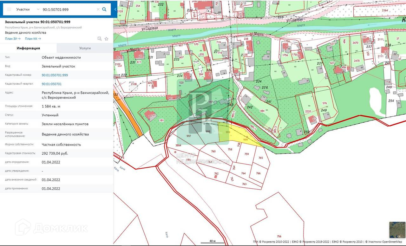
Task: Click parcel 576 on the map
Action: point(324,103)
